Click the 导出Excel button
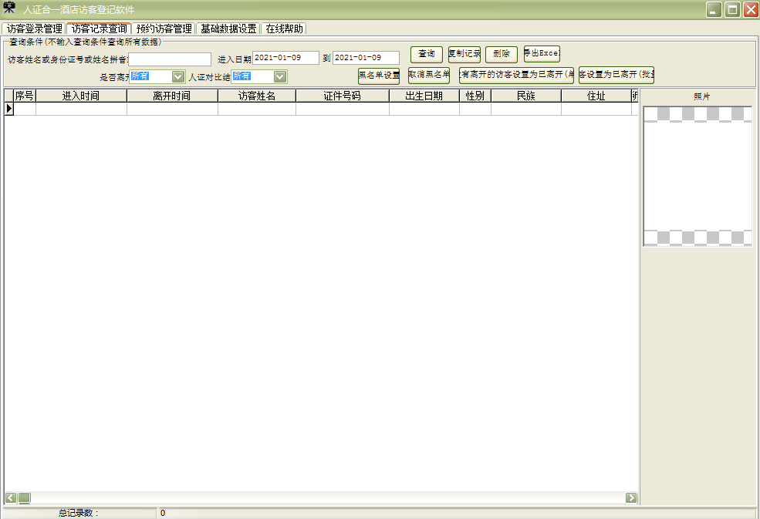Image resolution: width=760 pixels, height=519 pixels. coord(542,53)
